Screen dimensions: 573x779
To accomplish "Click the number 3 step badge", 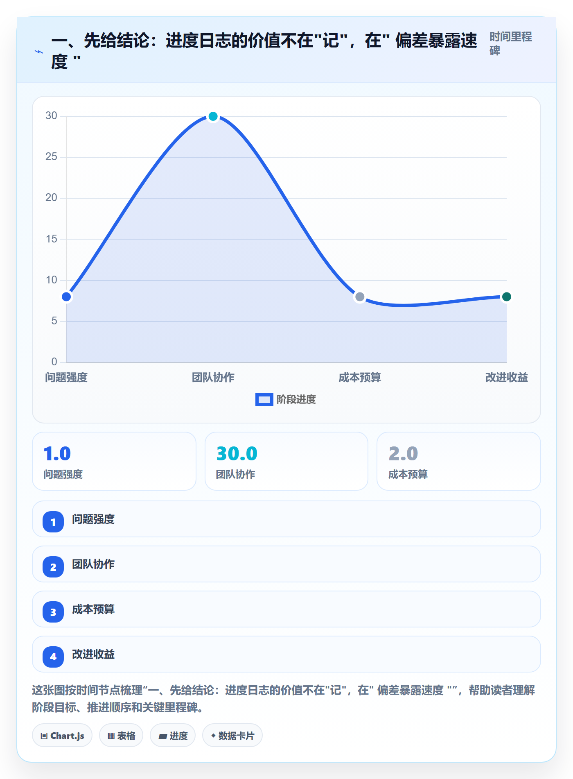I will click(x=53, y=612).
